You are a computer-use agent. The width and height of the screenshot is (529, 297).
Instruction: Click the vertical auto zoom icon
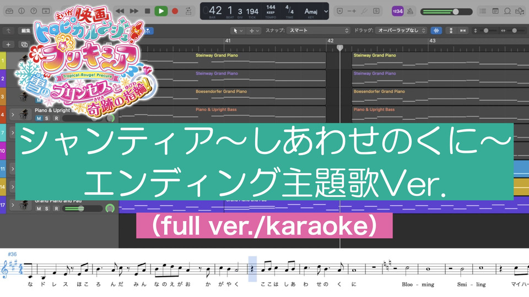[451, 31]
